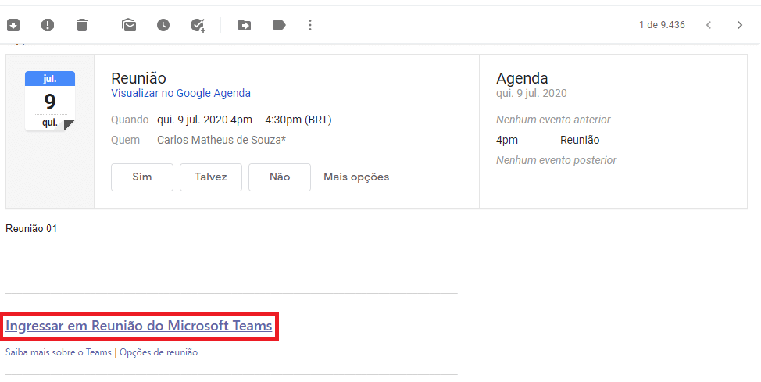Open Mais opções for the invite
The height and width of the screenshot is (382, 761).
coord(356,177)
